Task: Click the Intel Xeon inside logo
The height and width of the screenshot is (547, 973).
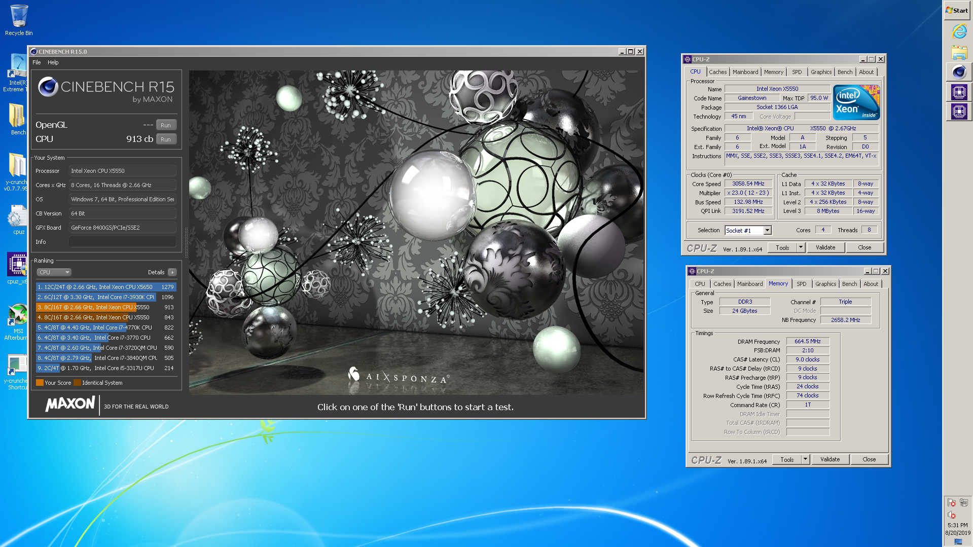Action: (856, 102)
